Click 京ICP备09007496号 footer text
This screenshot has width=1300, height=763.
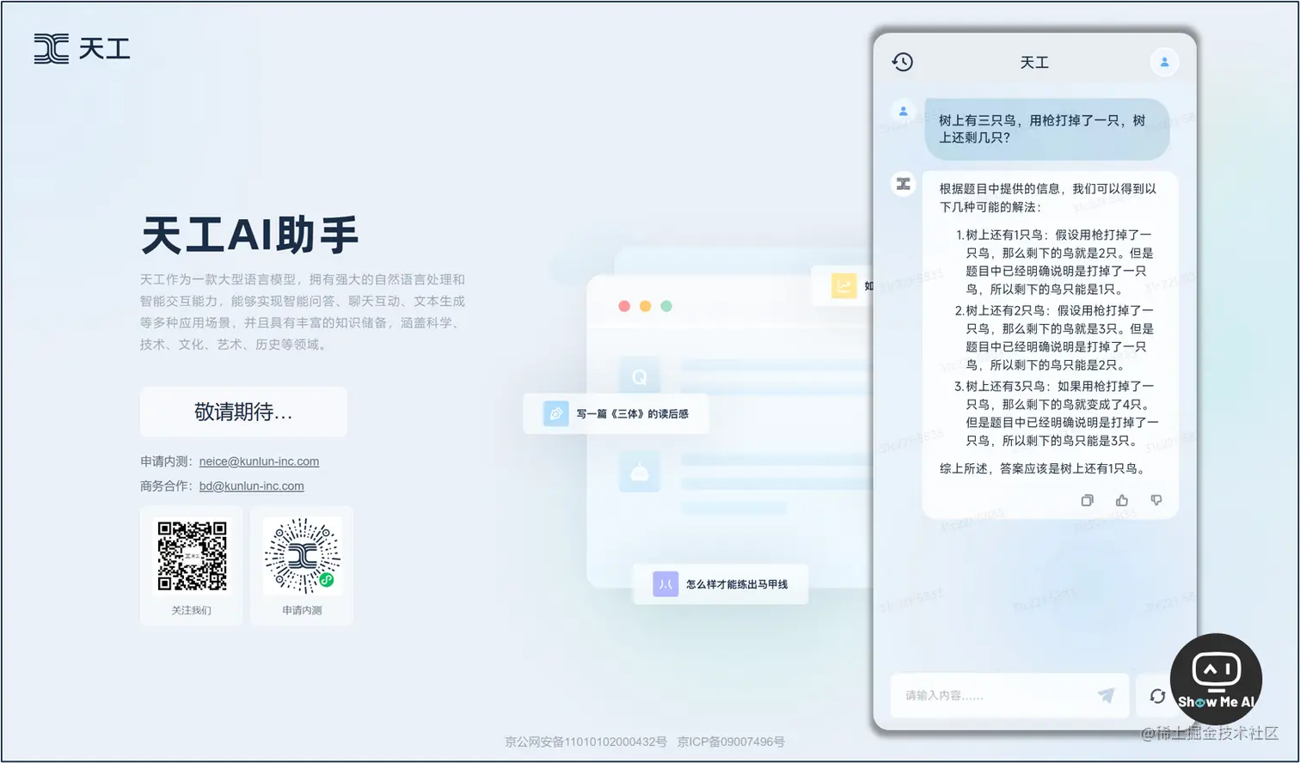tap(731, 742)
